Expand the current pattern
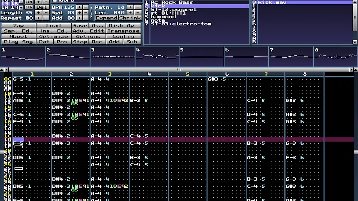Image resolution: width=358 pixels, height=201 pixels. (x=106, y=18)
